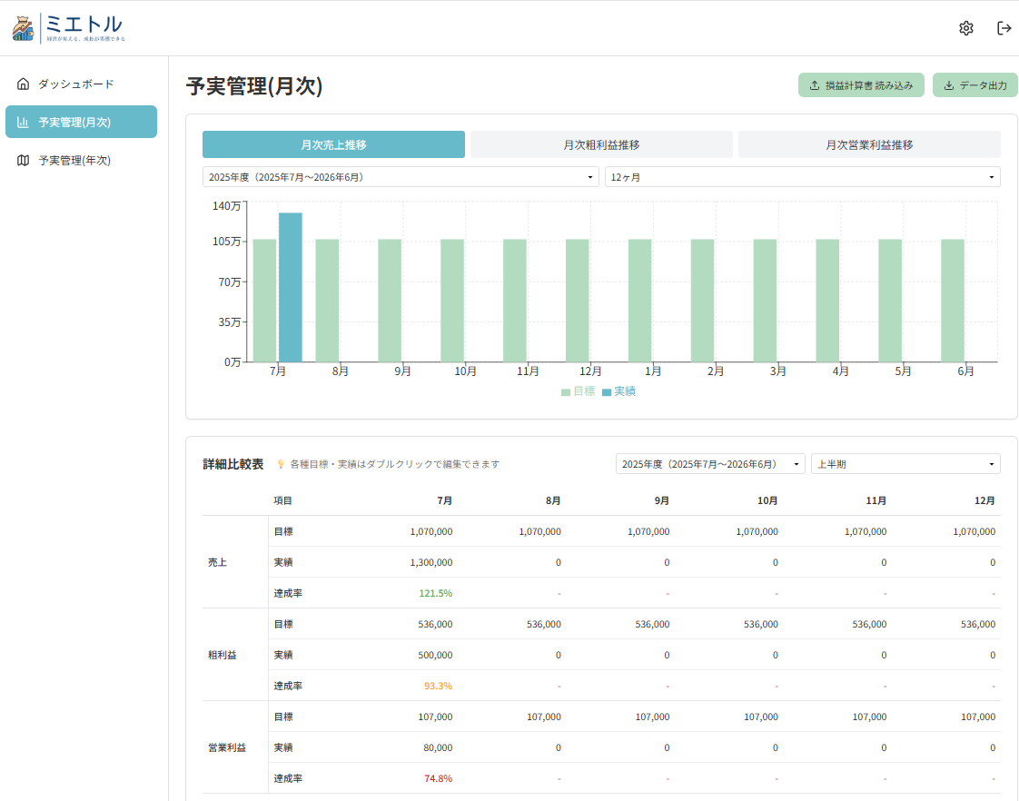The image size is (1019, 801).
Task: Click the home icon beside ダッシュボード
Action: (24, 84)
